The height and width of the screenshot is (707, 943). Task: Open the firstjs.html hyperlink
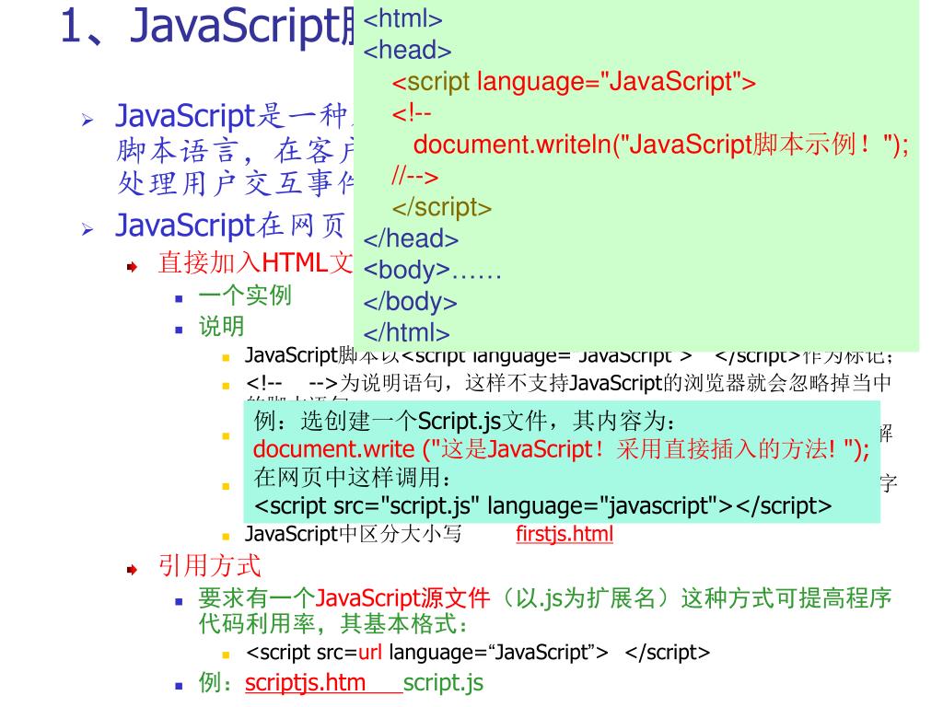(565, 534)
